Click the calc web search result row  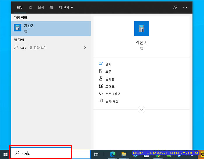(x=51, y=48)
